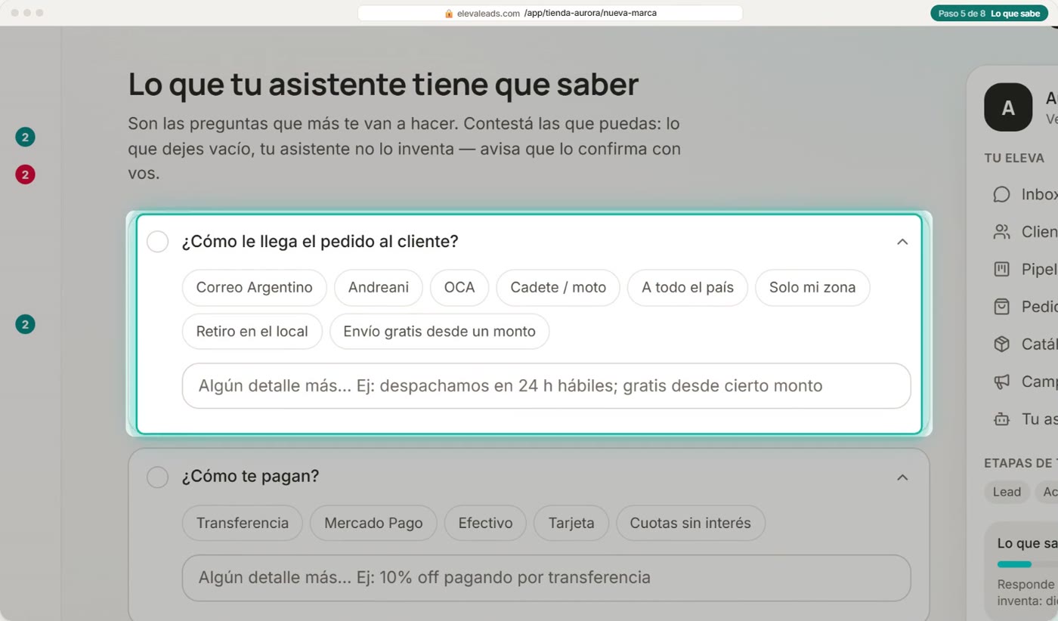Click the teal progress bar in preview
The image size is (1058, 621).
[x=1014, y=564]
